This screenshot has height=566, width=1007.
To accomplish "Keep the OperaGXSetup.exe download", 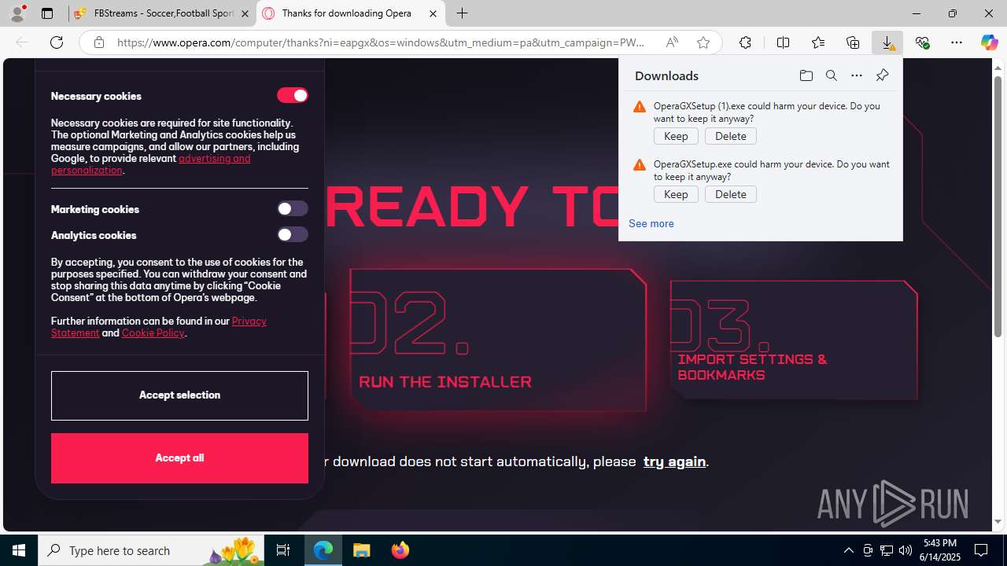I will (676, 194).
